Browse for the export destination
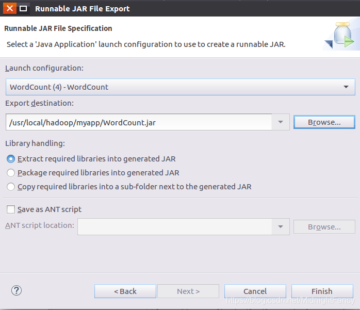 324,122
